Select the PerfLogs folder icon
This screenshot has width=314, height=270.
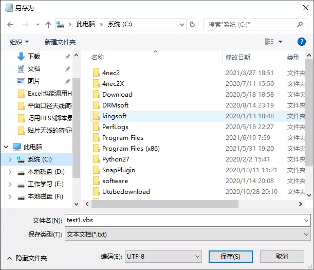96,127
